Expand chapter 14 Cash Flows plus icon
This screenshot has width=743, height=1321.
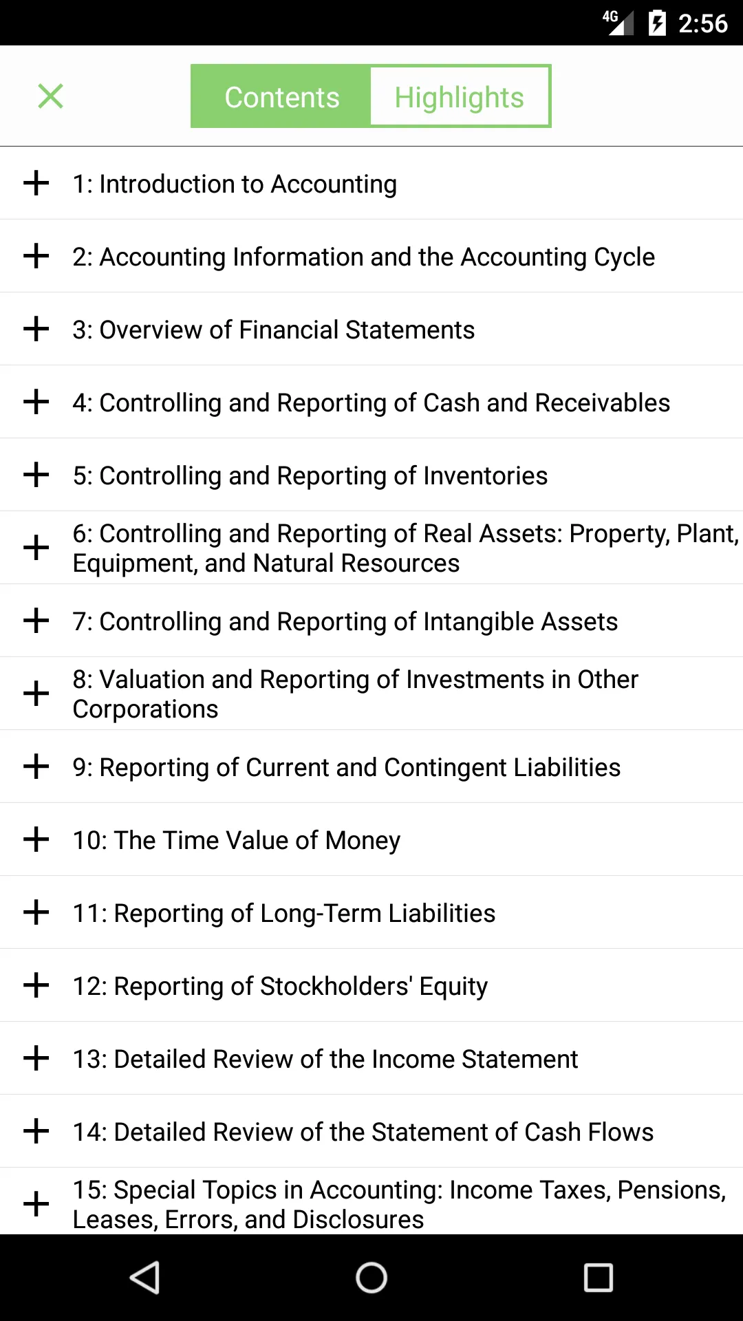point(36,1131)
